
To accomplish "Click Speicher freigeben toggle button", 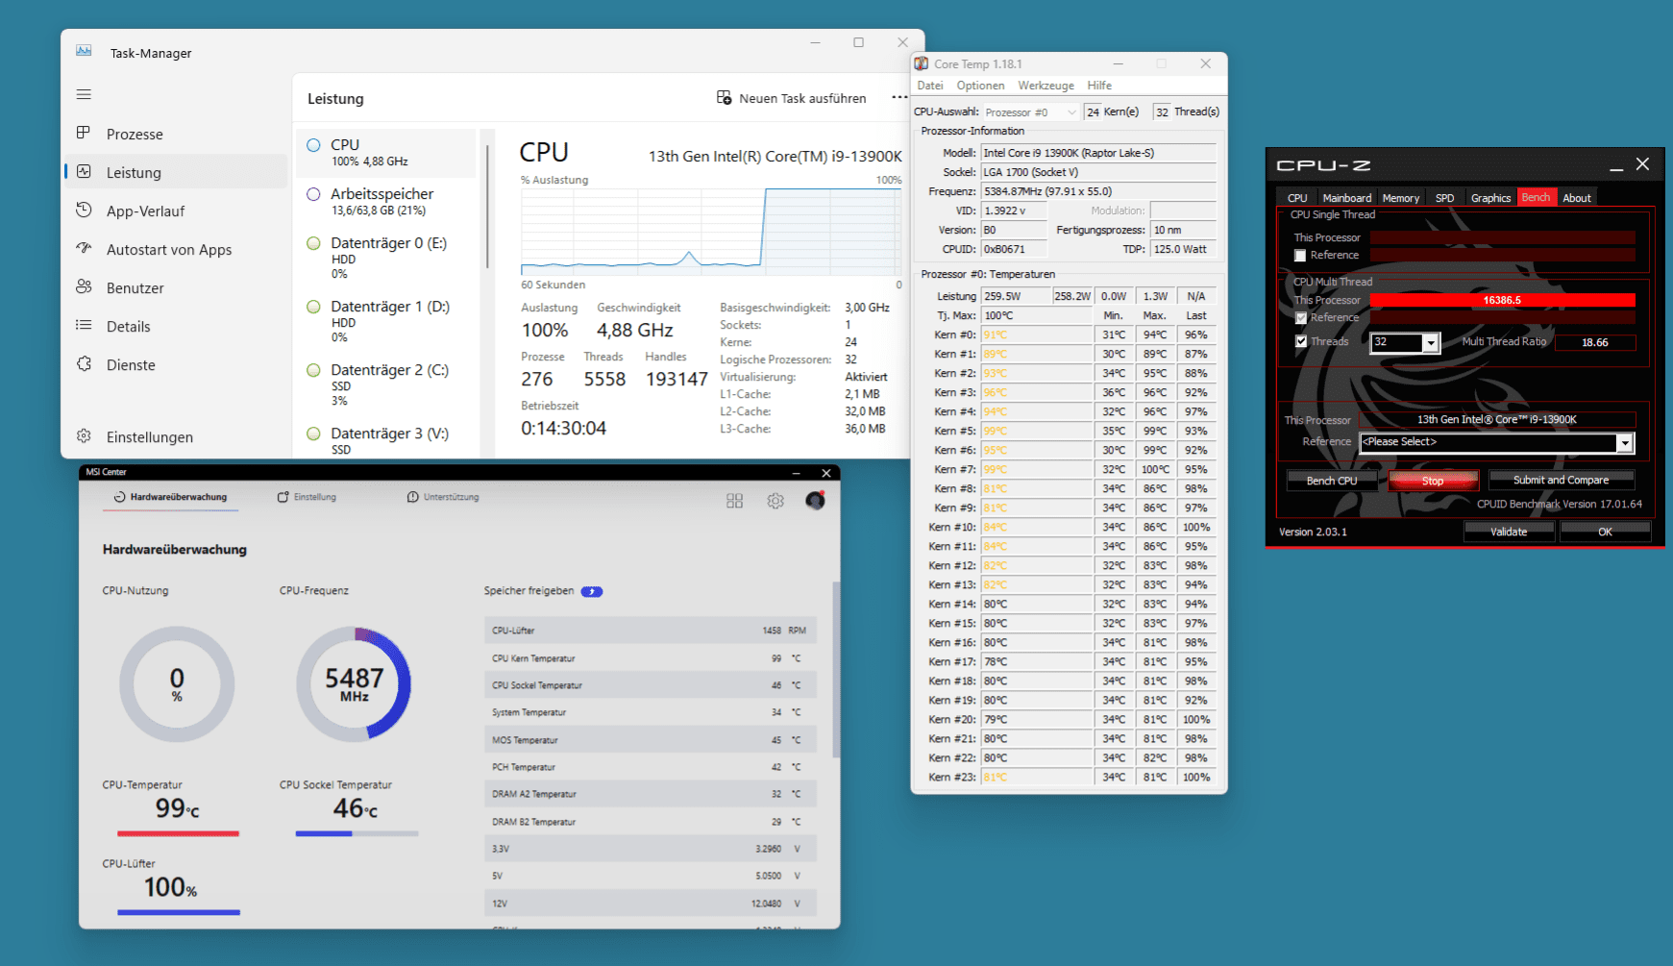I will pyautogui.click(x=592, y=591).
